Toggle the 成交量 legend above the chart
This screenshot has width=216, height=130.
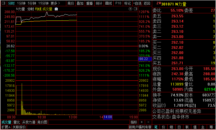[x=48, y=9]
